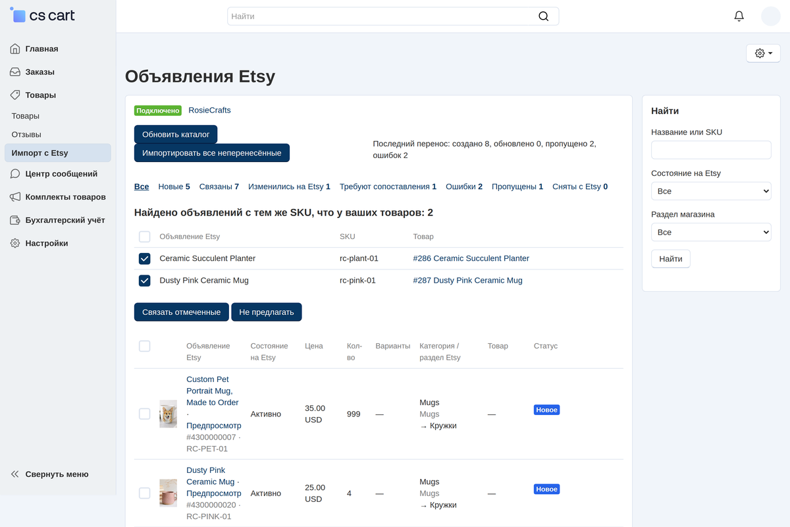Image resolution: width=790 pixels, height=527 pixels.
Task: Open product #287 Dusty Pink Ceramic Mug link
Action: (x=468, y=280)
